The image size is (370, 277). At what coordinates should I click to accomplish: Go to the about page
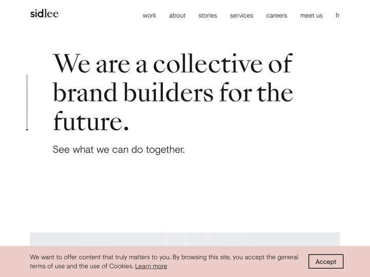[177, 15]
